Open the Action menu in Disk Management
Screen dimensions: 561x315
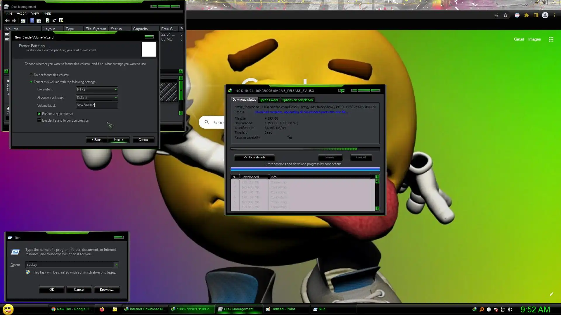(21, 13)
